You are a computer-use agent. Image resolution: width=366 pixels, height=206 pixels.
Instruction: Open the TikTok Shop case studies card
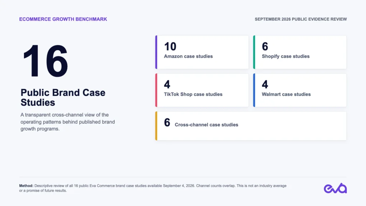pyautogui.click(x=202, y=90)
